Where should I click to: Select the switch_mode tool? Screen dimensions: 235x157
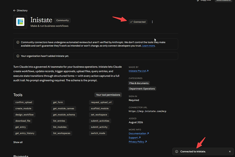point(98,133)
